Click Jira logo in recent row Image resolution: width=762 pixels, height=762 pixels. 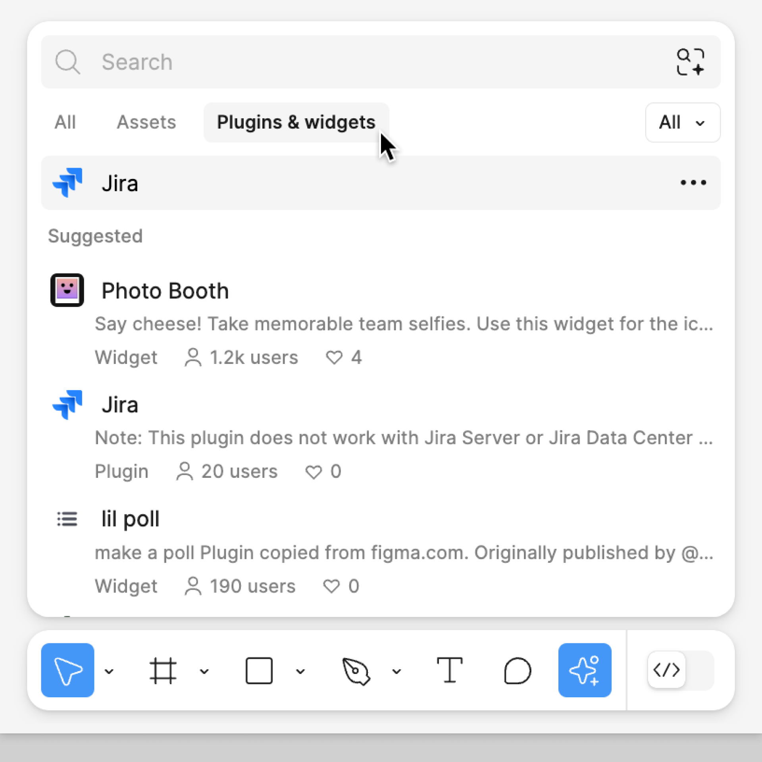point(67,183)
